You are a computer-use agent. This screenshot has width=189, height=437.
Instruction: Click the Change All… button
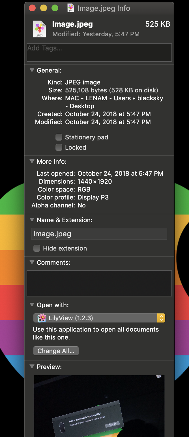point(56,351)
